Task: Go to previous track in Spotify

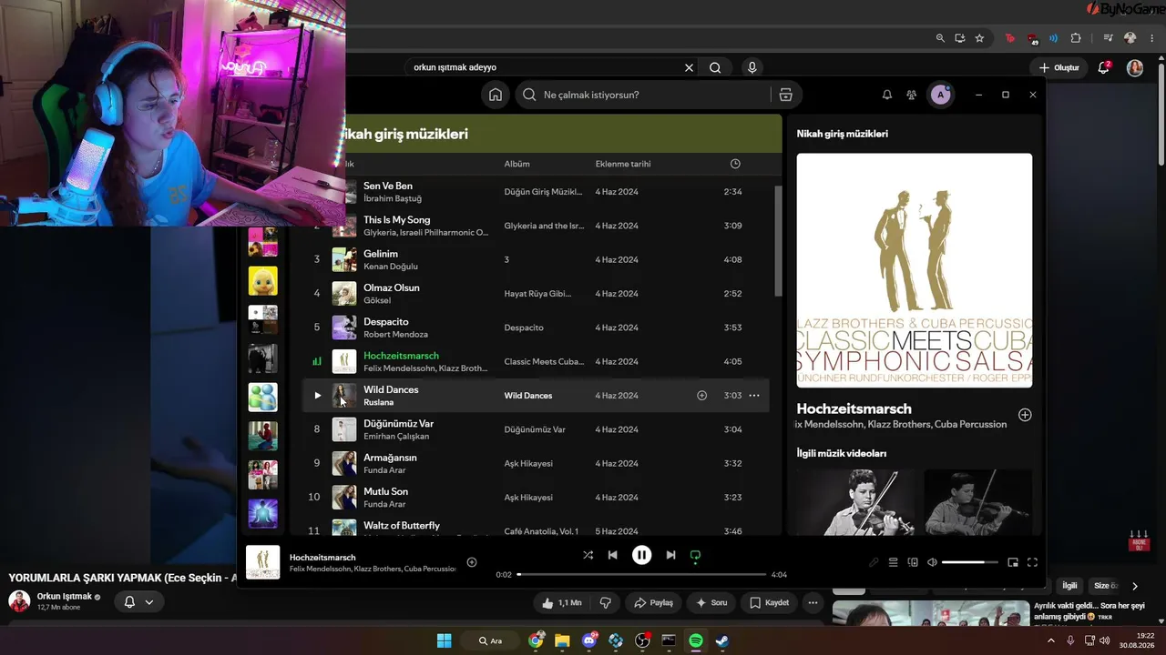Action: (613, 555)
